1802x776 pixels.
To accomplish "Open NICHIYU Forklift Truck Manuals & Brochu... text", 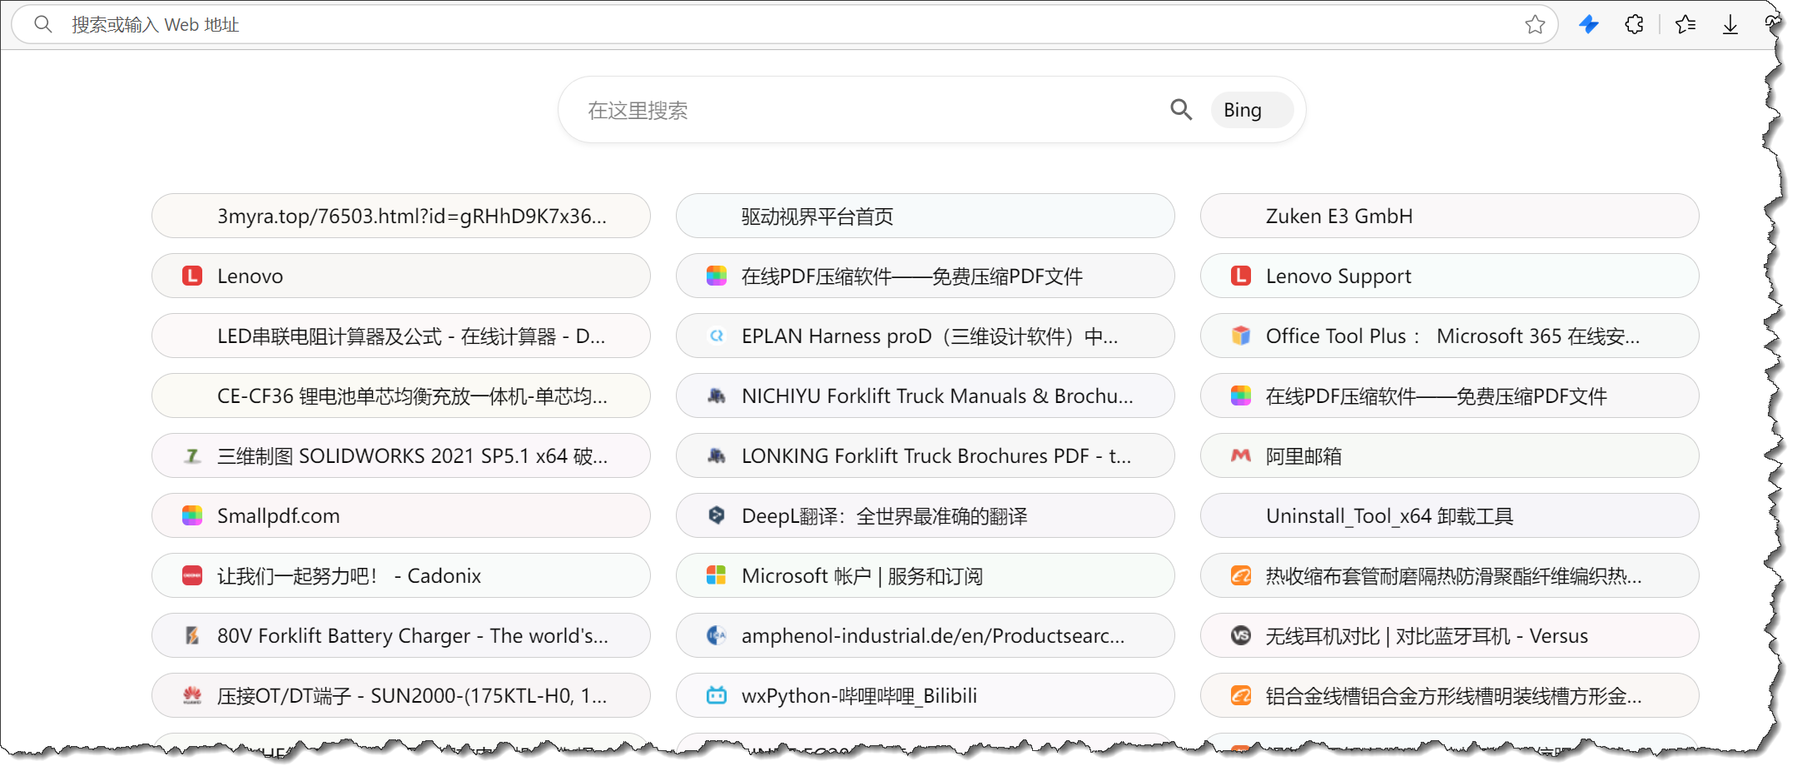I will [937, 396].
